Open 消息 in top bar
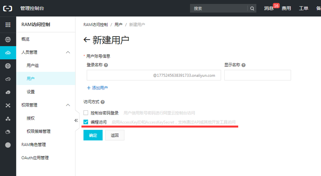The height and width of the screenshot is (176, 321). point(269,8)
